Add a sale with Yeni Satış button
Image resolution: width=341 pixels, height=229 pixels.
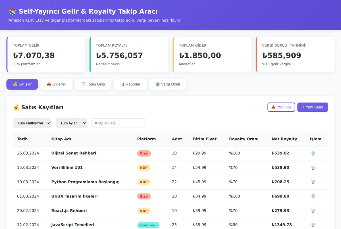[x=313, y=107]
